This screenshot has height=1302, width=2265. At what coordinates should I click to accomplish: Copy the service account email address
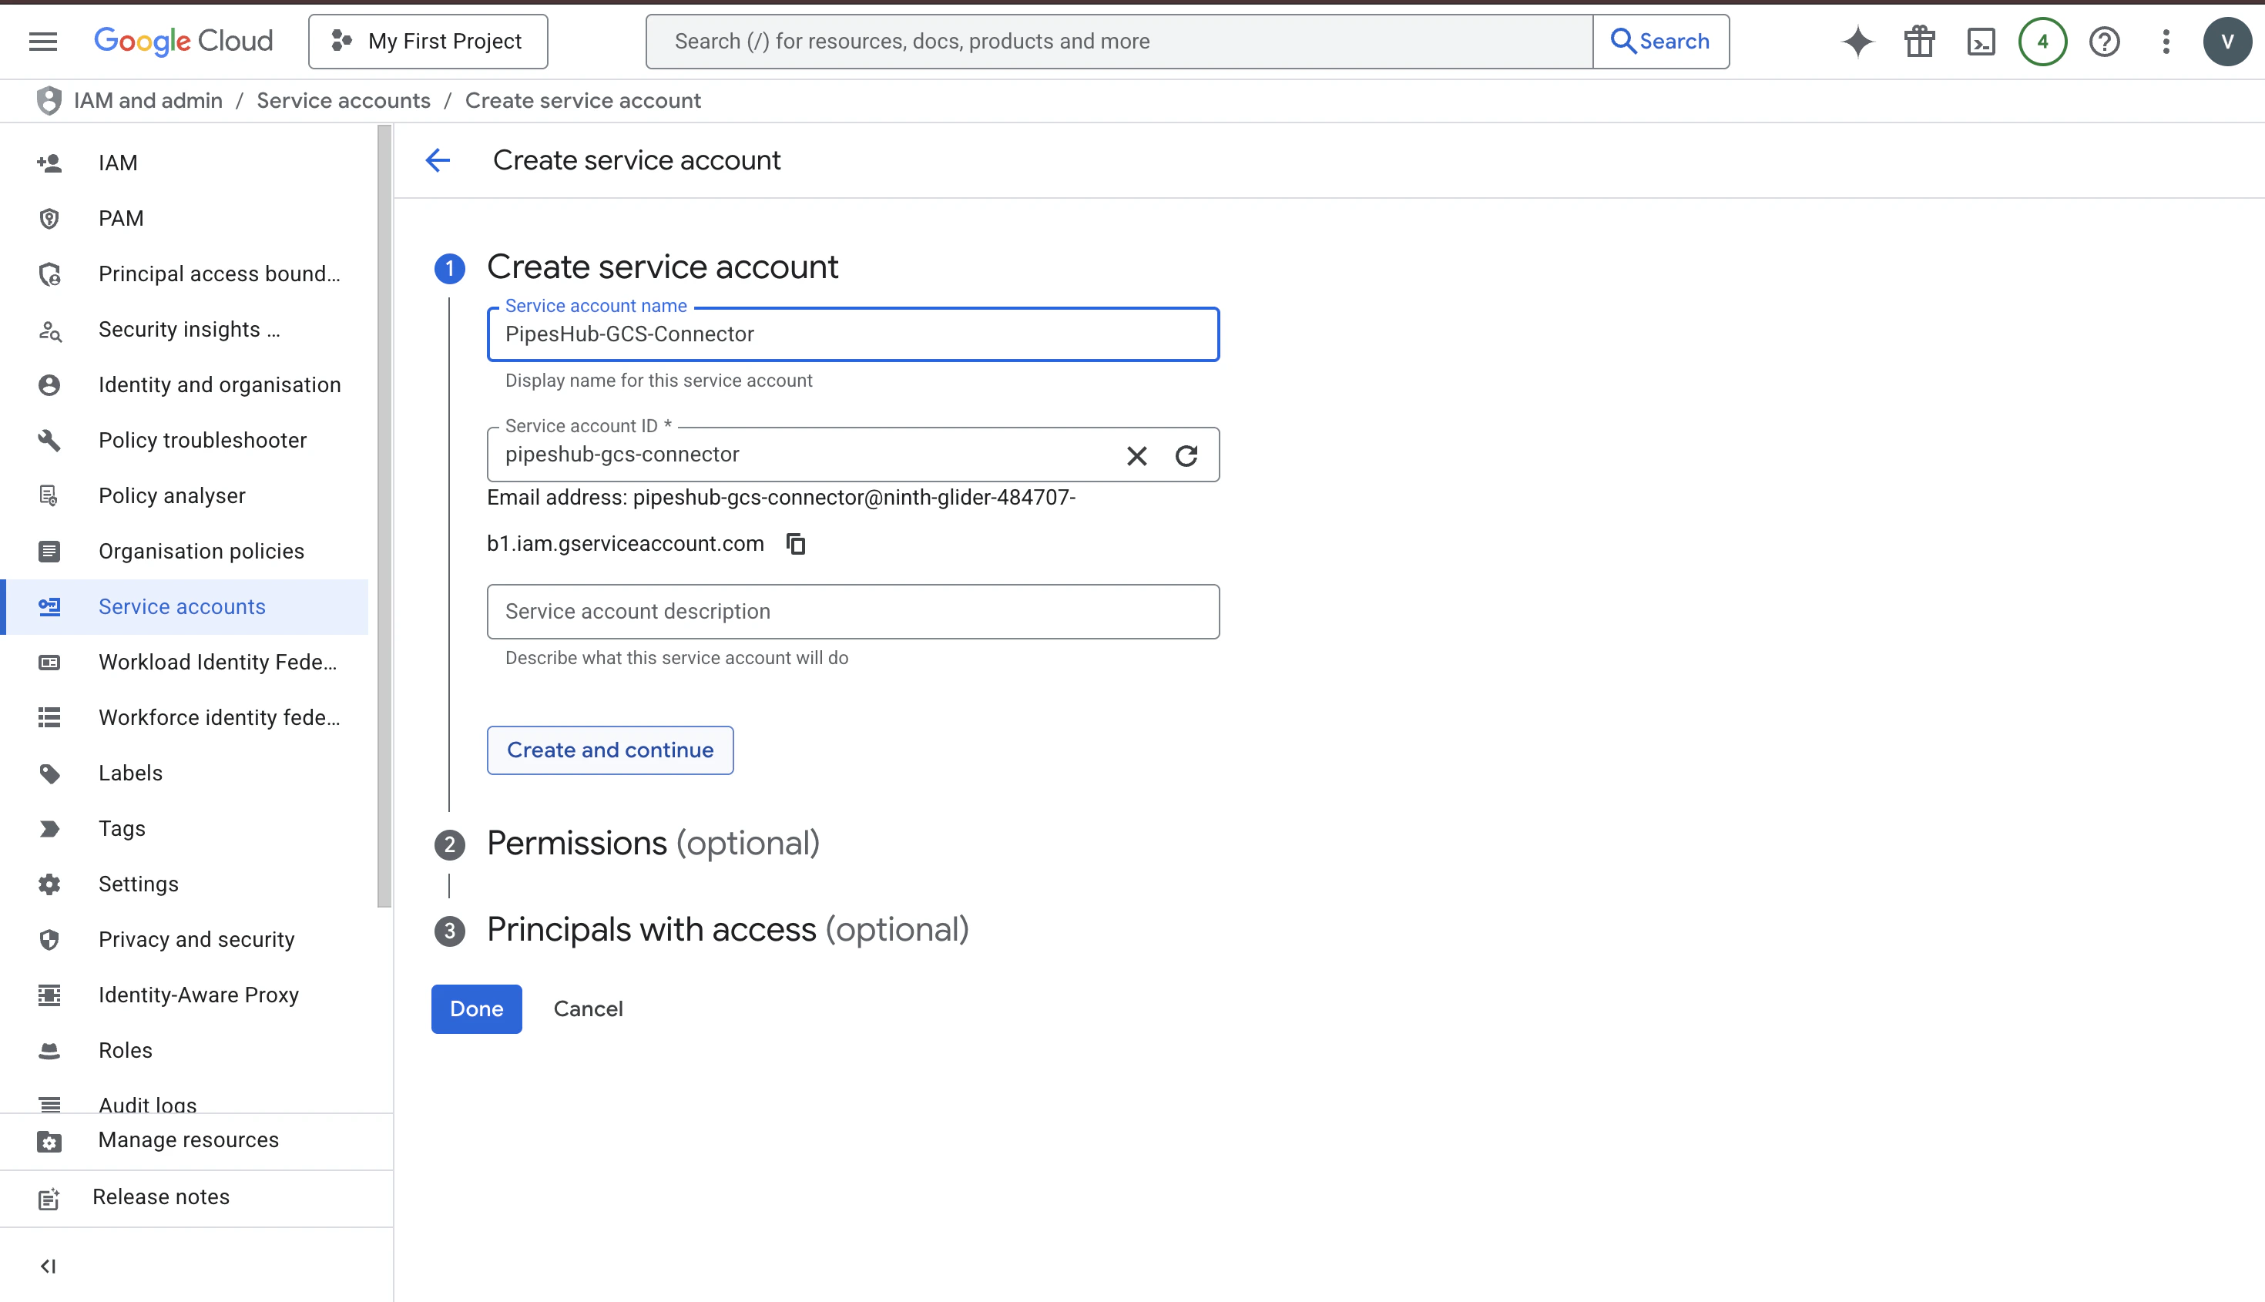[795, 544]
